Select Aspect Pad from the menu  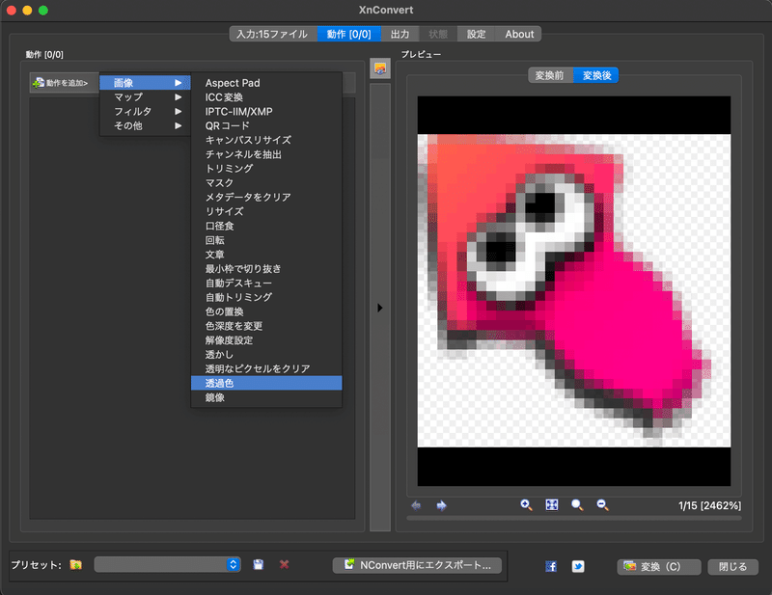coord(266,83)
